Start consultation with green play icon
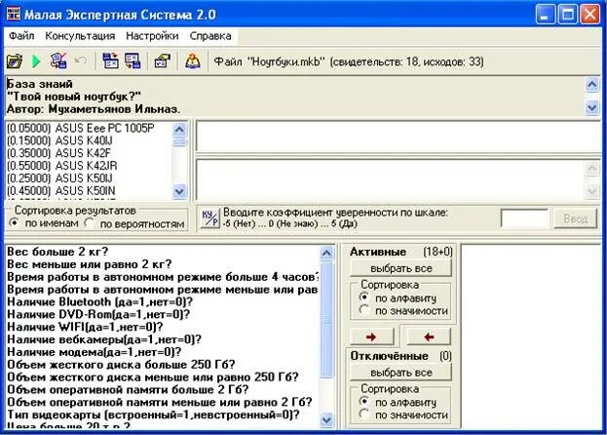The image size is (607, 435). point(36,61)
